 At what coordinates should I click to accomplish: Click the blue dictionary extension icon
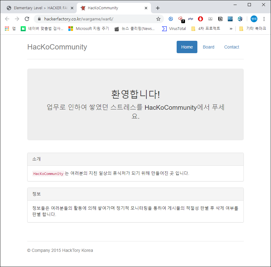pyautogui.click(x=230, y=19)
